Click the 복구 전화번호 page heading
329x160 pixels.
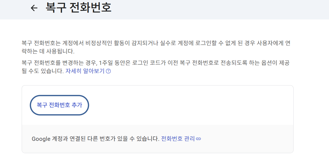(x=79, y=8)
